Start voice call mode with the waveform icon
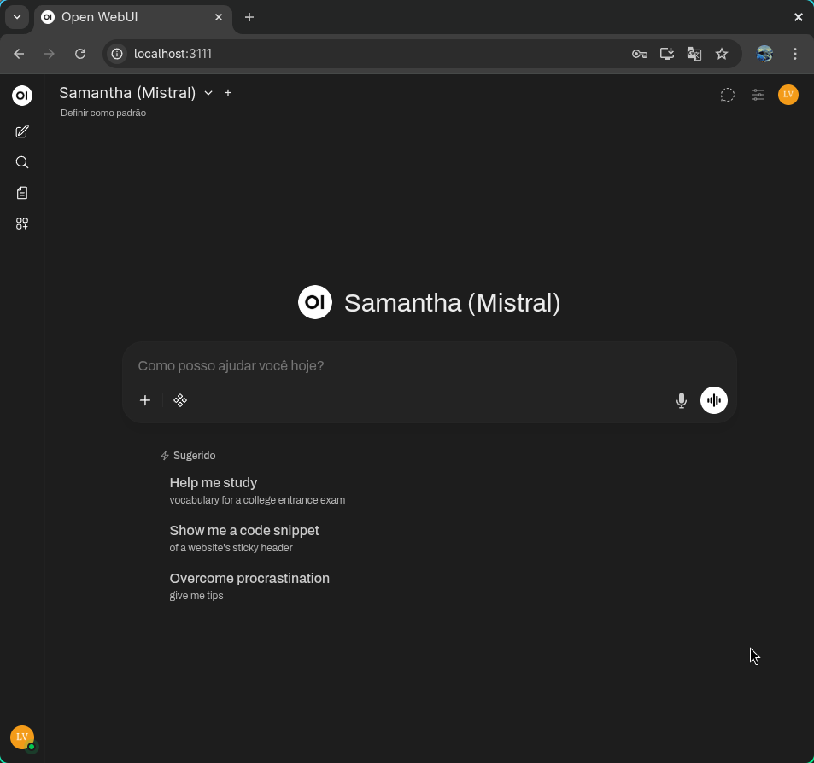Screen dimensions: 814x763 (x=713, y=399)
